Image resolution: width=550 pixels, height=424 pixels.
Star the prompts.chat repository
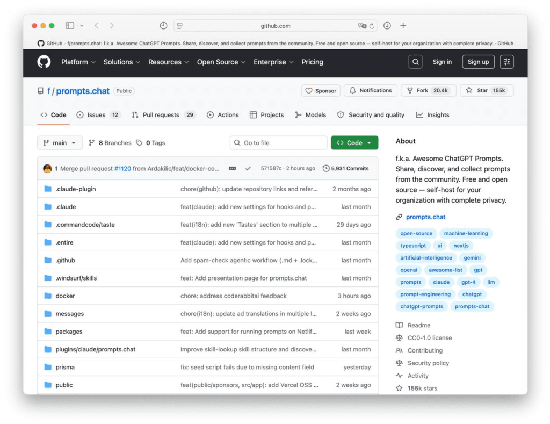pyautogui.click(x=487, y=91)
